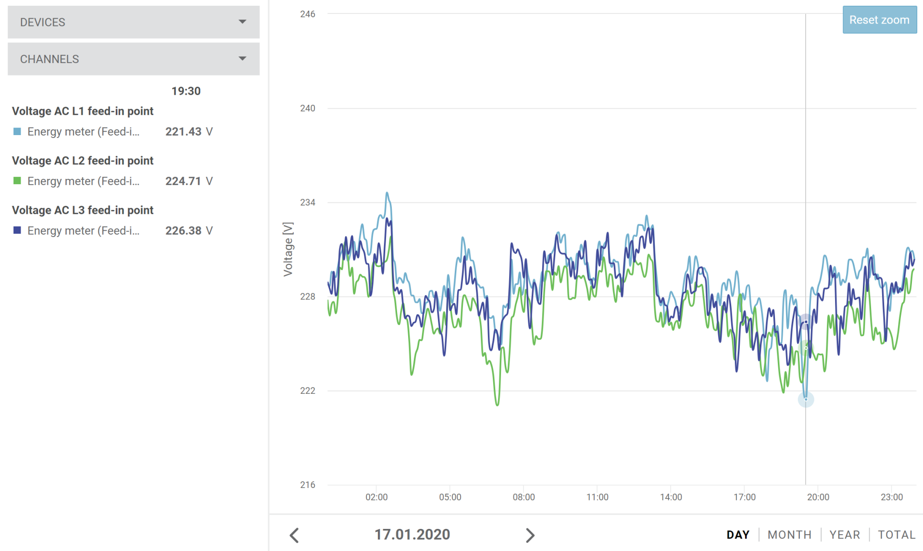Click the Reset zoom button
923x551 pixels.
pyautogui.click(x=879, y=20)
